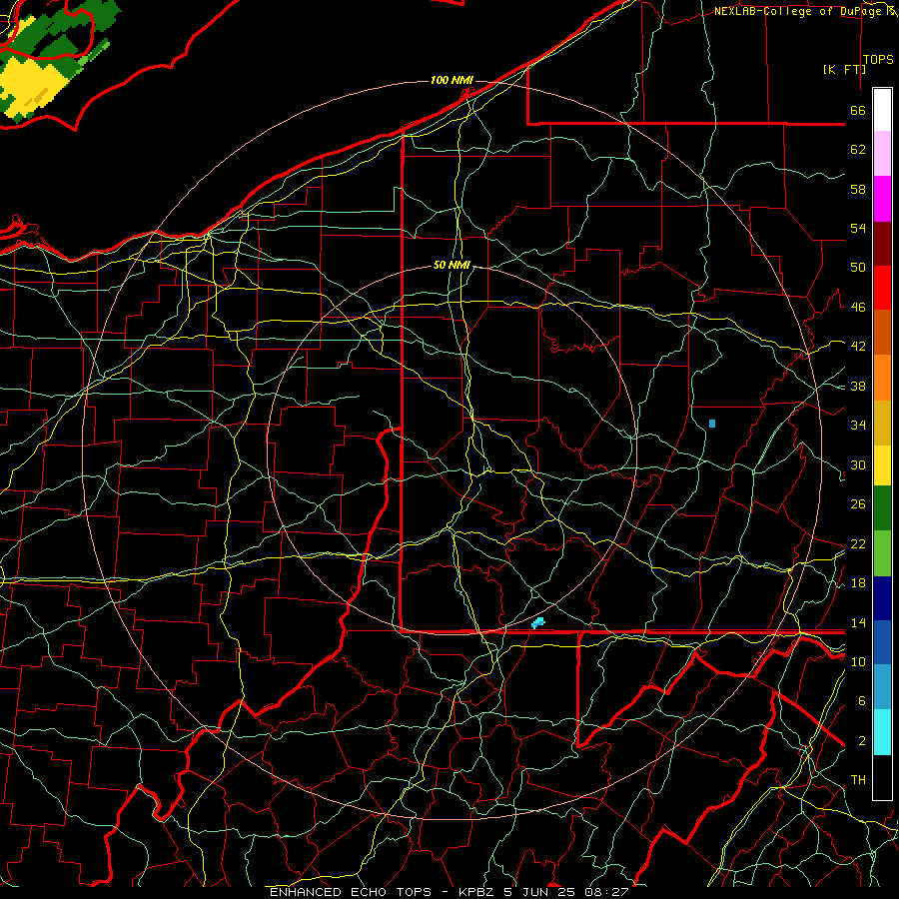Viewport: 899px width, 899px height.
Task: Click the light pink legend swatch
Action: coord(882,153)
